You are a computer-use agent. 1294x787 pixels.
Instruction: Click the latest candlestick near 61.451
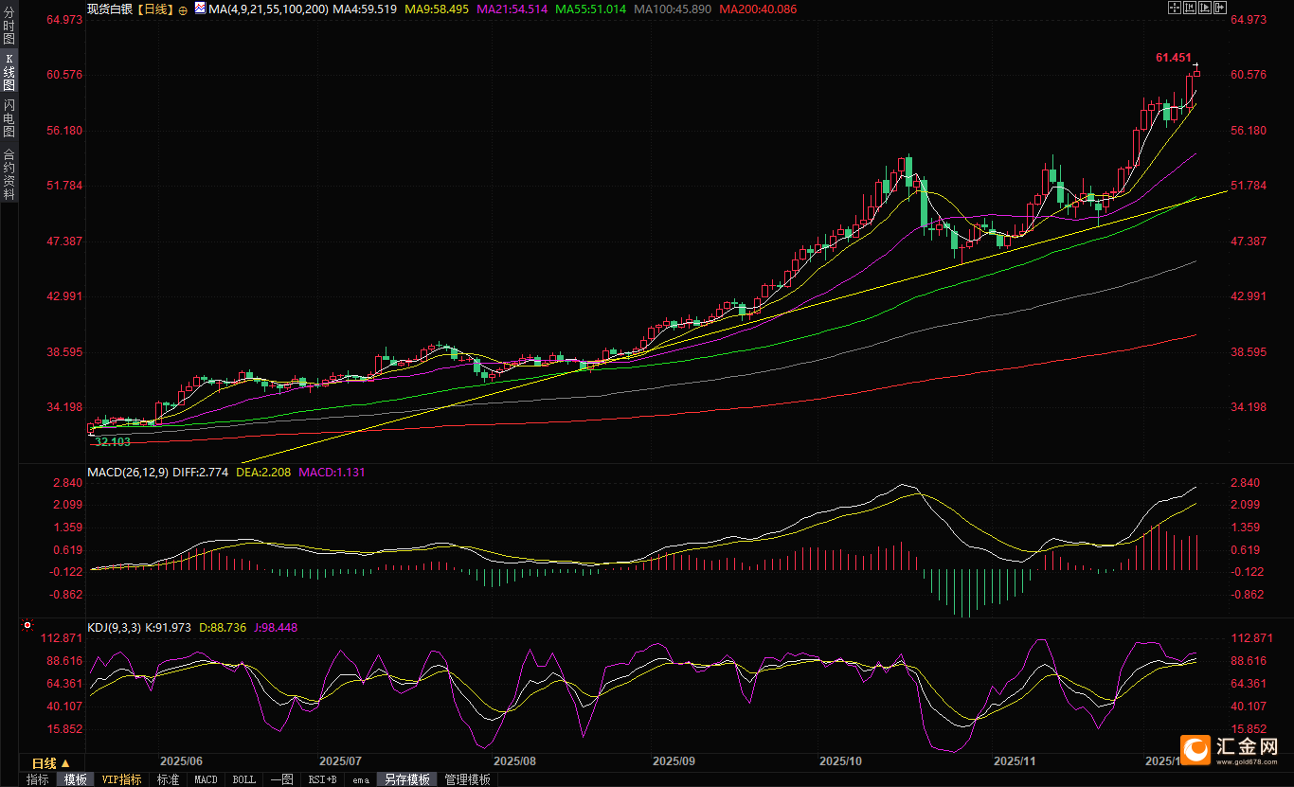(1196, 73)
